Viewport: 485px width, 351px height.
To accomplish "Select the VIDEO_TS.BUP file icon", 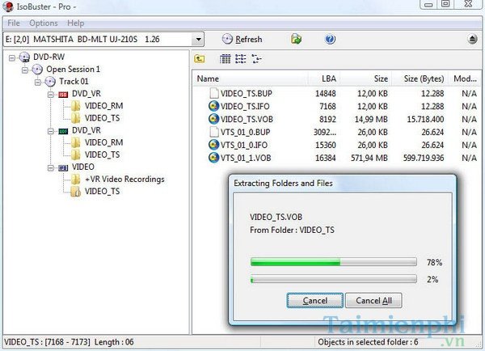I will [x=213, y=93].
